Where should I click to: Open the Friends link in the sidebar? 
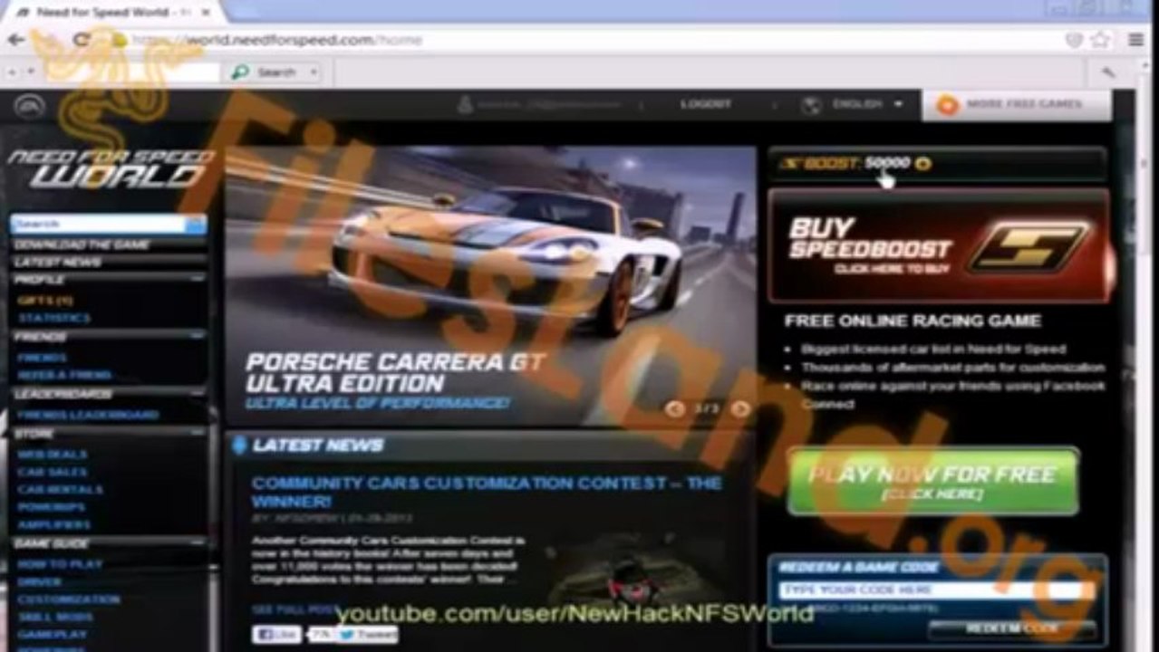pyautogui.click(x=42, y=357)
